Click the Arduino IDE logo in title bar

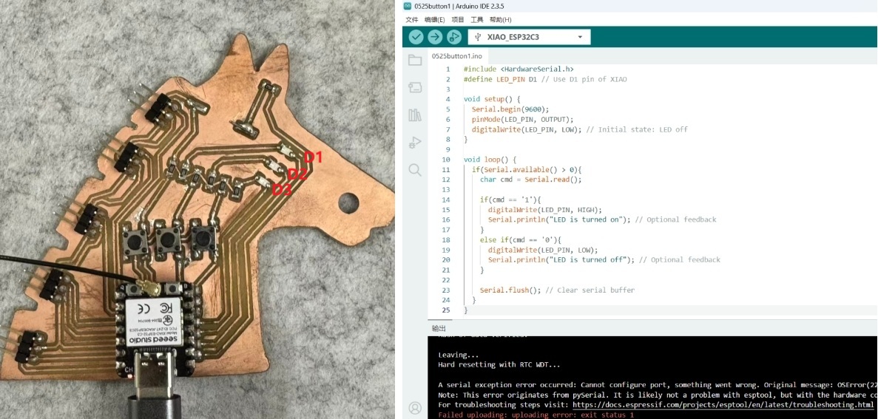pyautogui.click(x=408, y=6)
